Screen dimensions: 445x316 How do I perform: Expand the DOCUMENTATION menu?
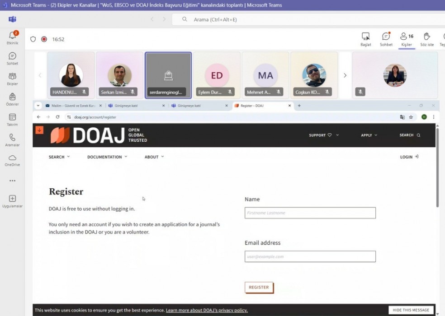(x=107, y=157)
